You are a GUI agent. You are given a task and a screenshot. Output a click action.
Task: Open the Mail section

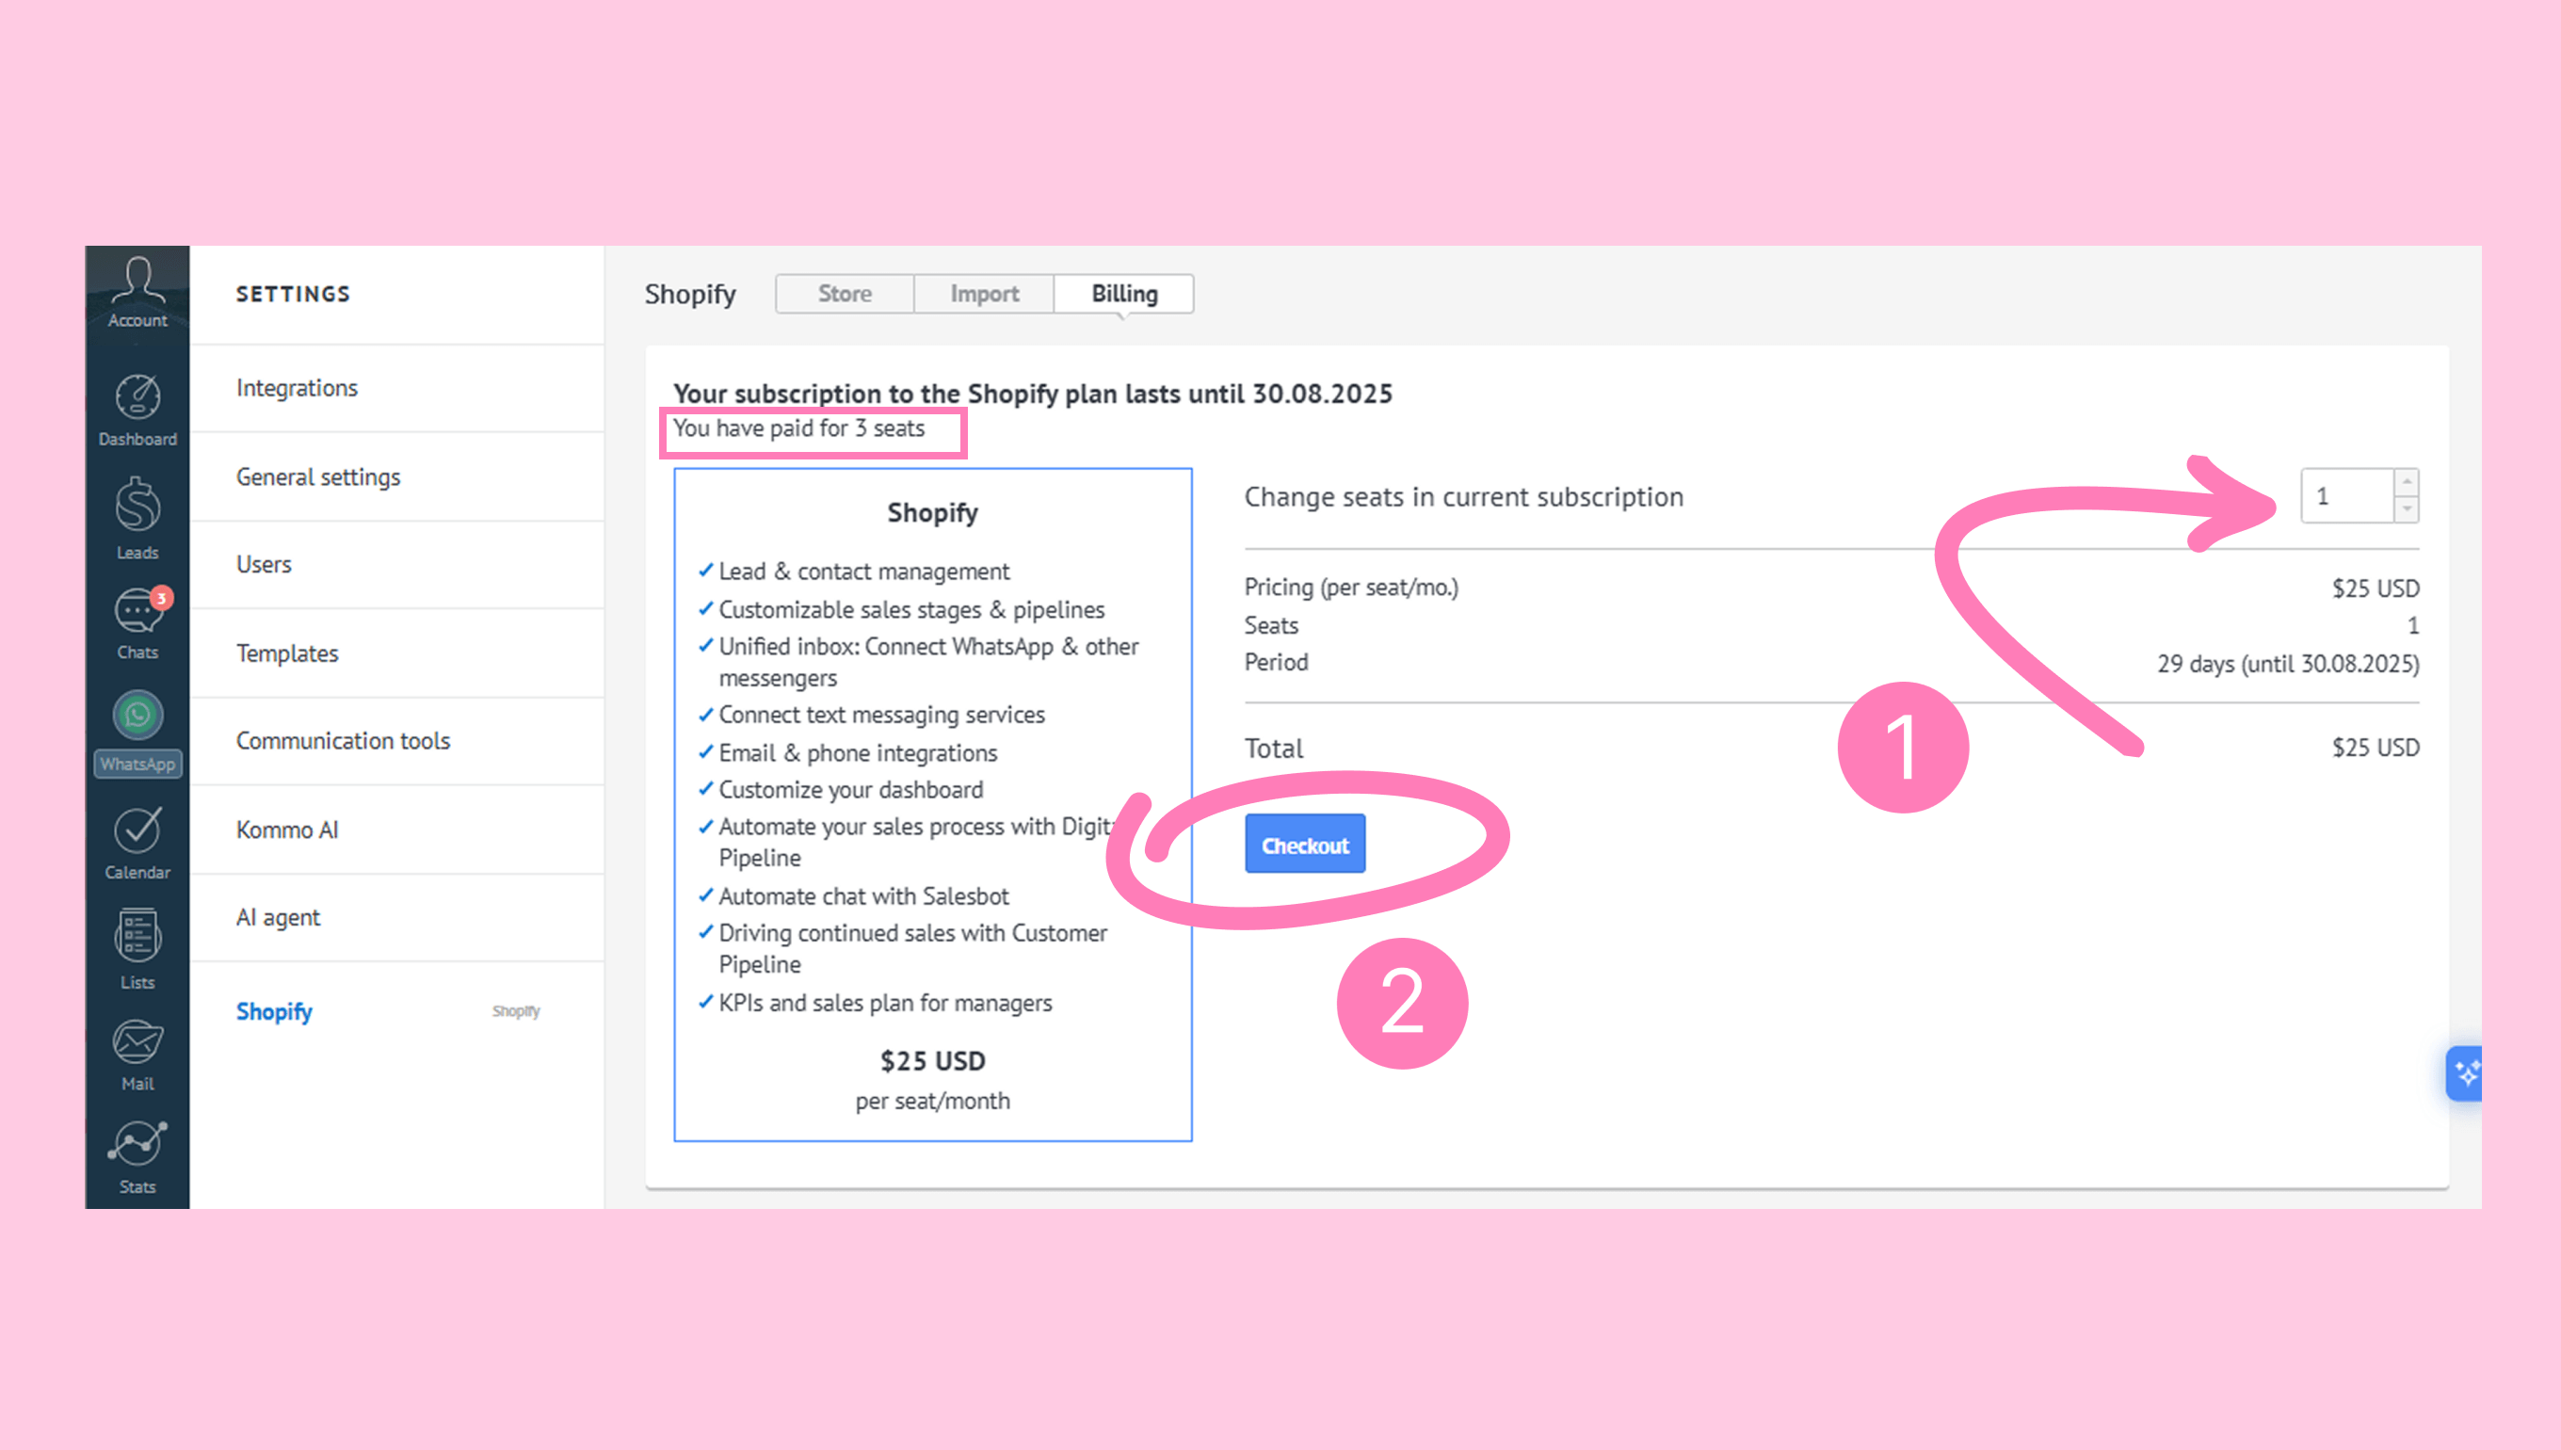(137, 1056)
